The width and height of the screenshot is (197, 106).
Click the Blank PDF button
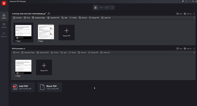(x=50, y=87)
